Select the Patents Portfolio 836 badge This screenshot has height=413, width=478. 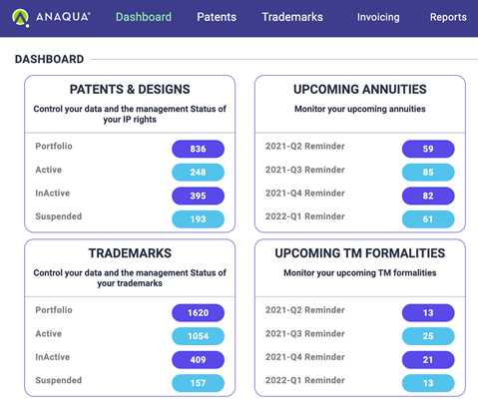coord(198,149)
